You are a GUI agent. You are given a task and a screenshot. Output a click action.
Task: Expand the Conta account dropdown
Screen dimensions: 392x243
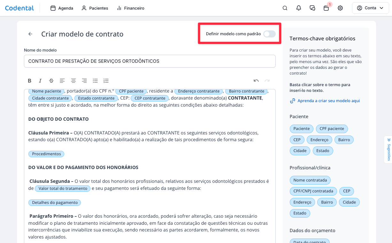pos(370,8)
